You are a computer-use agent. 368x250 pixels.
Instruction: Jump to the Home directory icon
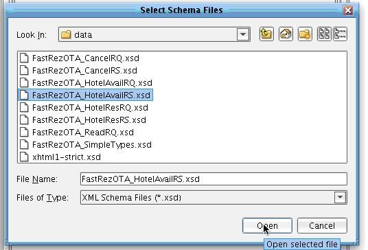point(286,34)
